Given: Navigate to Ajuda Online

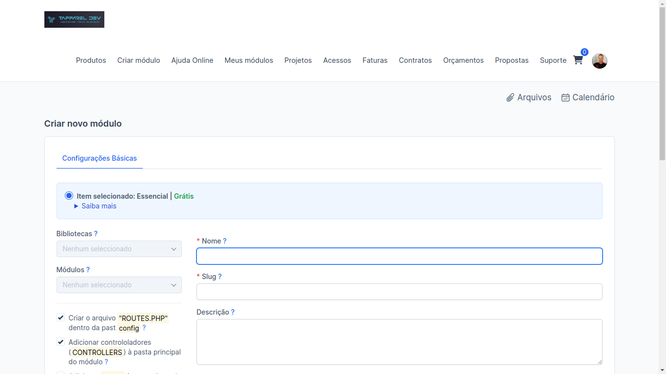Looking at the screenshot, I should coord(192,60).
